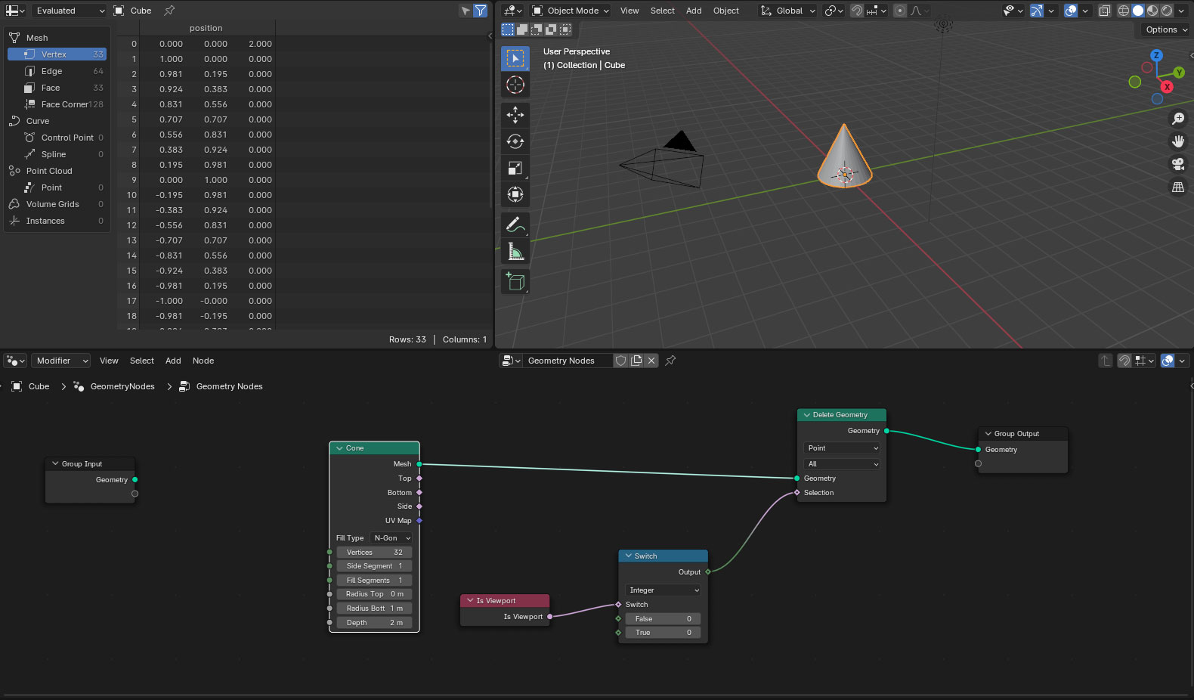Toggle spreadsheet row filter funnel icon

pos(480,11)
